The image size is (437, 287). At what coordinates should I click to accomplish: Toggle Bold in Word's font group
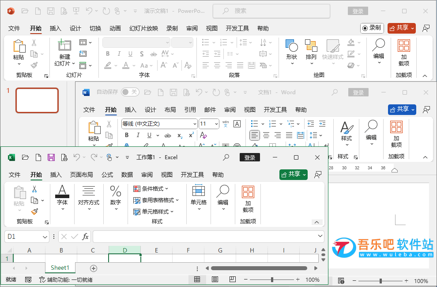(127, 135)
